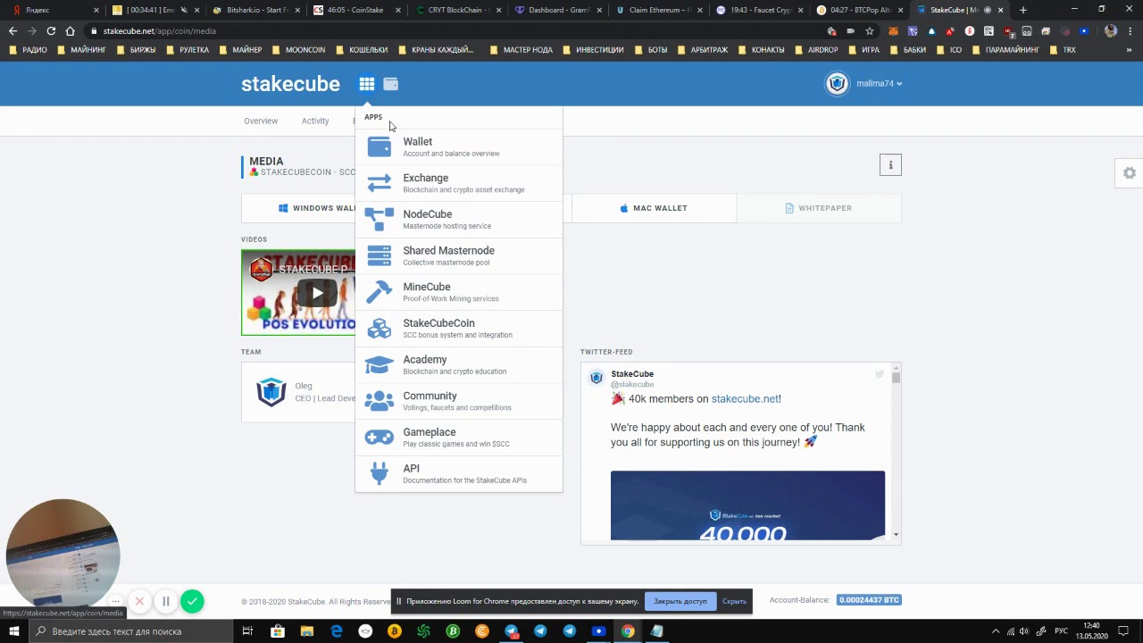Click the Twitter bird icon in feed
The height and width of the screenshot is (643, 1143).
tap(880, 374)
